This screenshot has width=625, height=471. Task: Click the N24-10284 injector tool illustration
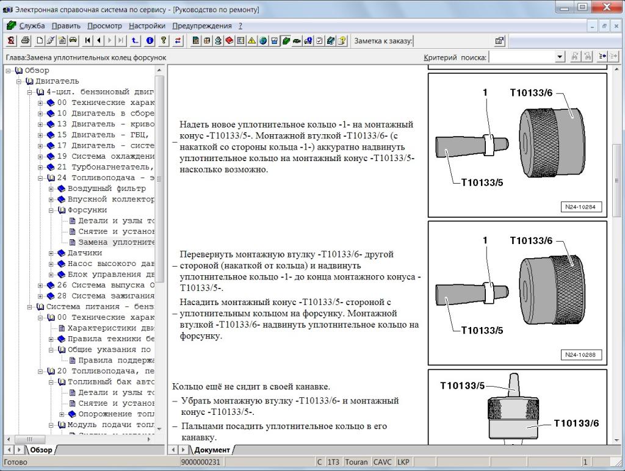coord(518,145)
